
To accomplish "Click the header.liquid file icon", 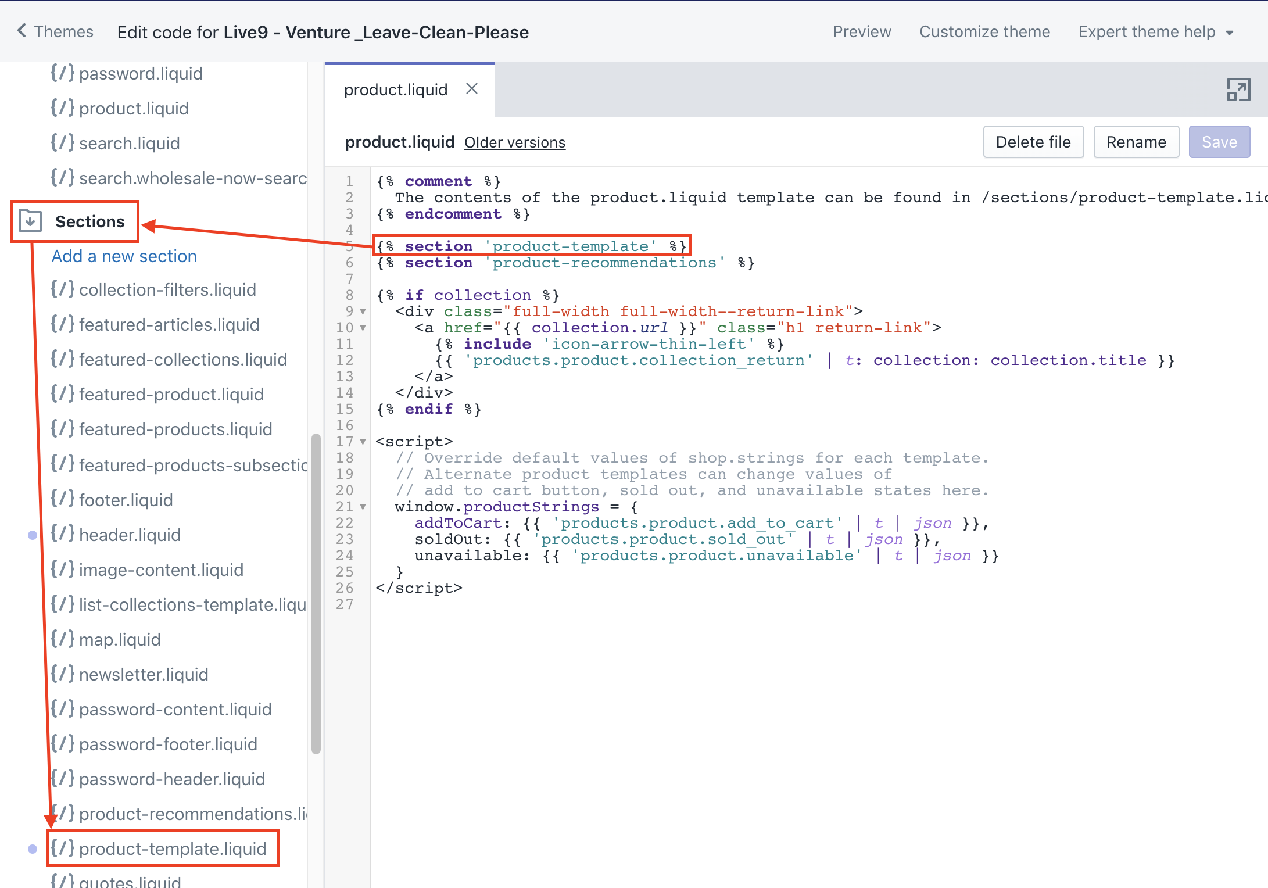I will click(x=62, y=534).
